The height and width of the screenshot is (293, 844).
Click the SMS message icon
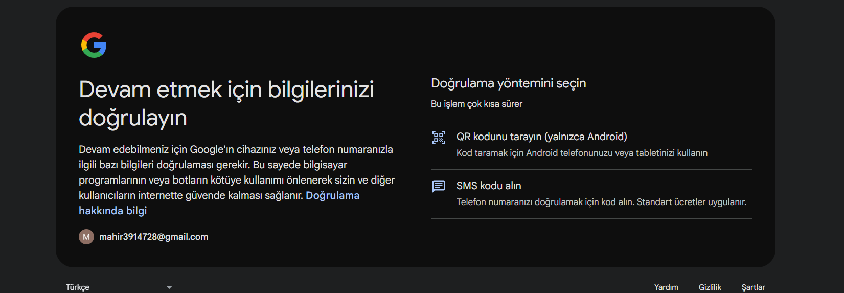(x=439, y=186)
